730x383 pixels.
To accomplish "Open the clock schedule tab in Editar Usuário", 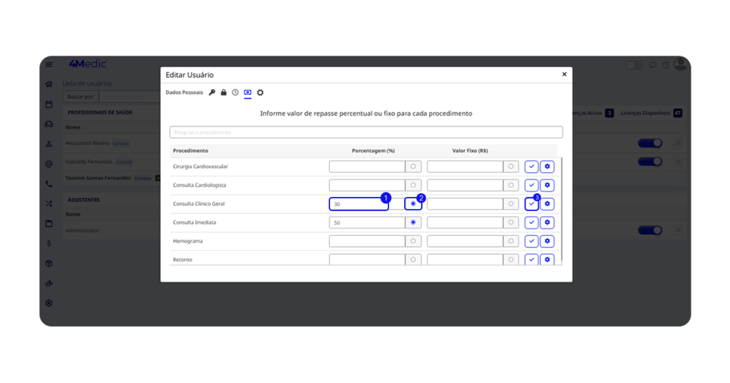I will pos(235,93).
